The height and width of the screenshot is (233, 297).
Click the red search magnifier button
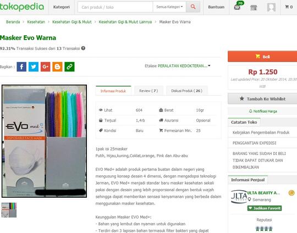click(x=193, y=7)
